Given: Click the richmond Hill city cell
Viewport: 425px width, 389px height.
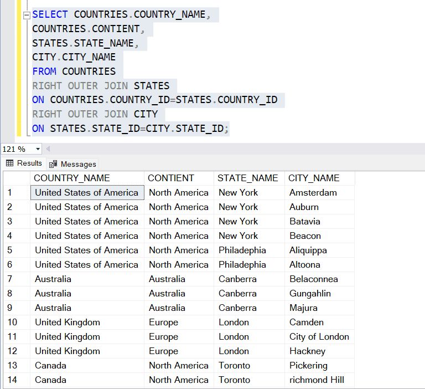Looking at the screenshot, I should 319,380.
